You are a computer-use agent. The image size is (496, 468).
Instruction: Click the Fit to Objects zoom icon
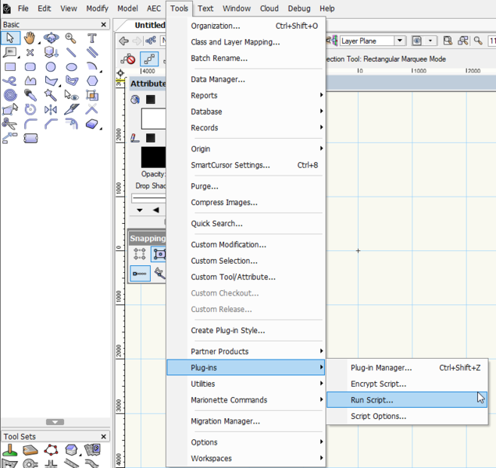(x=462, y=41)
